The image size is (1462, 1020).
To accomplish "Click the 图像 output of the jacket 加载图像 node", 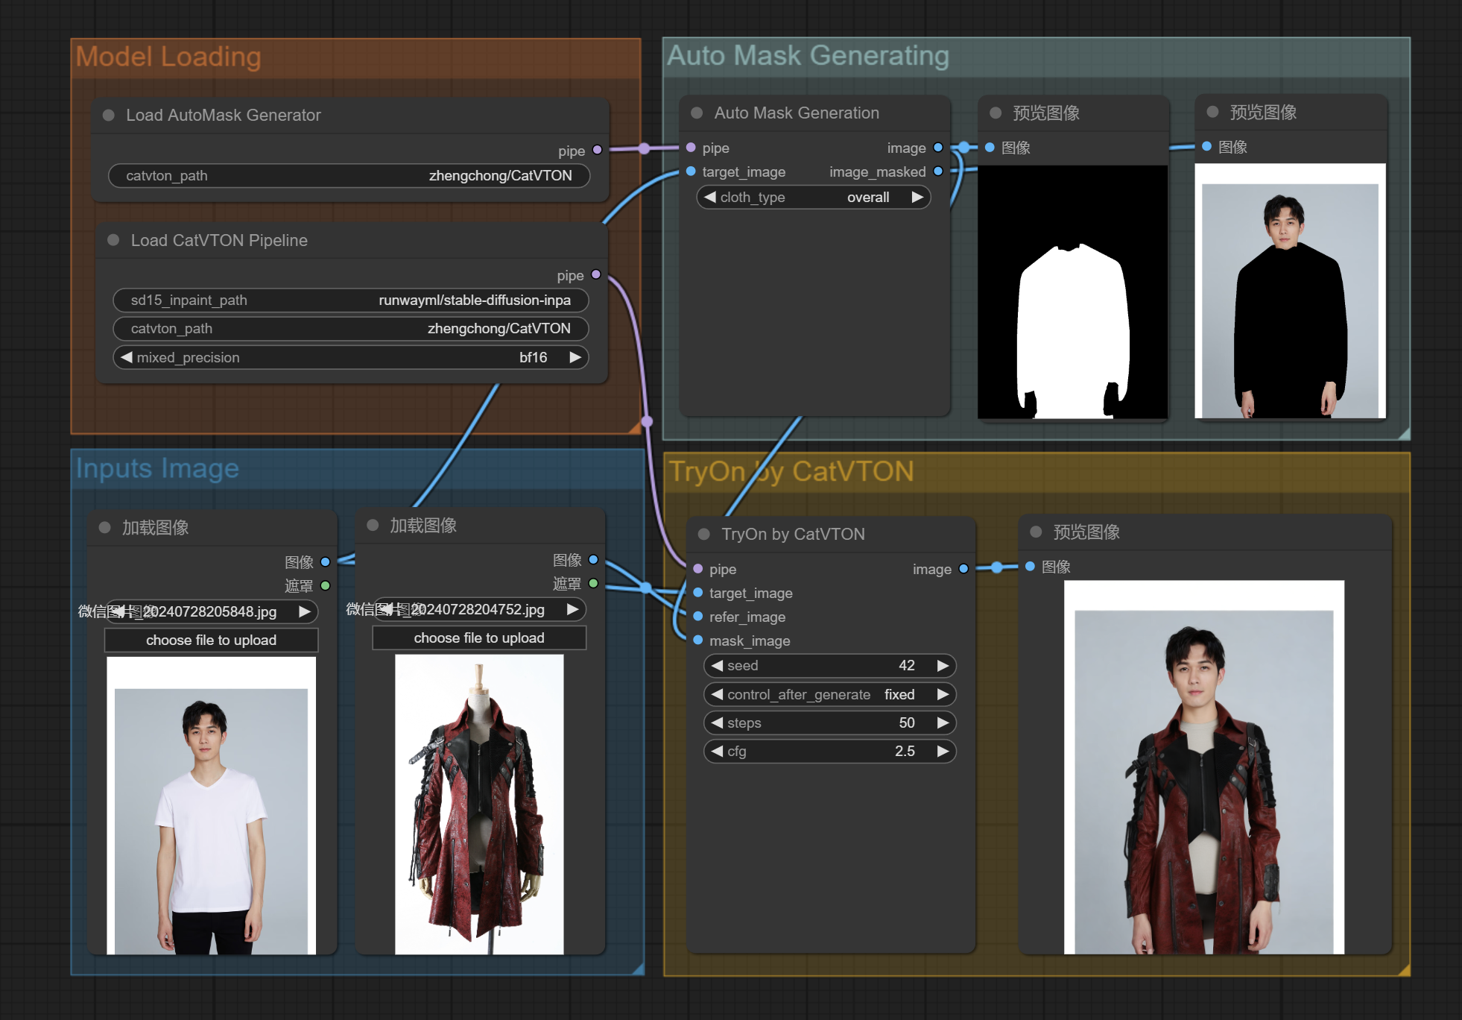I will click(x=593, y=560).
